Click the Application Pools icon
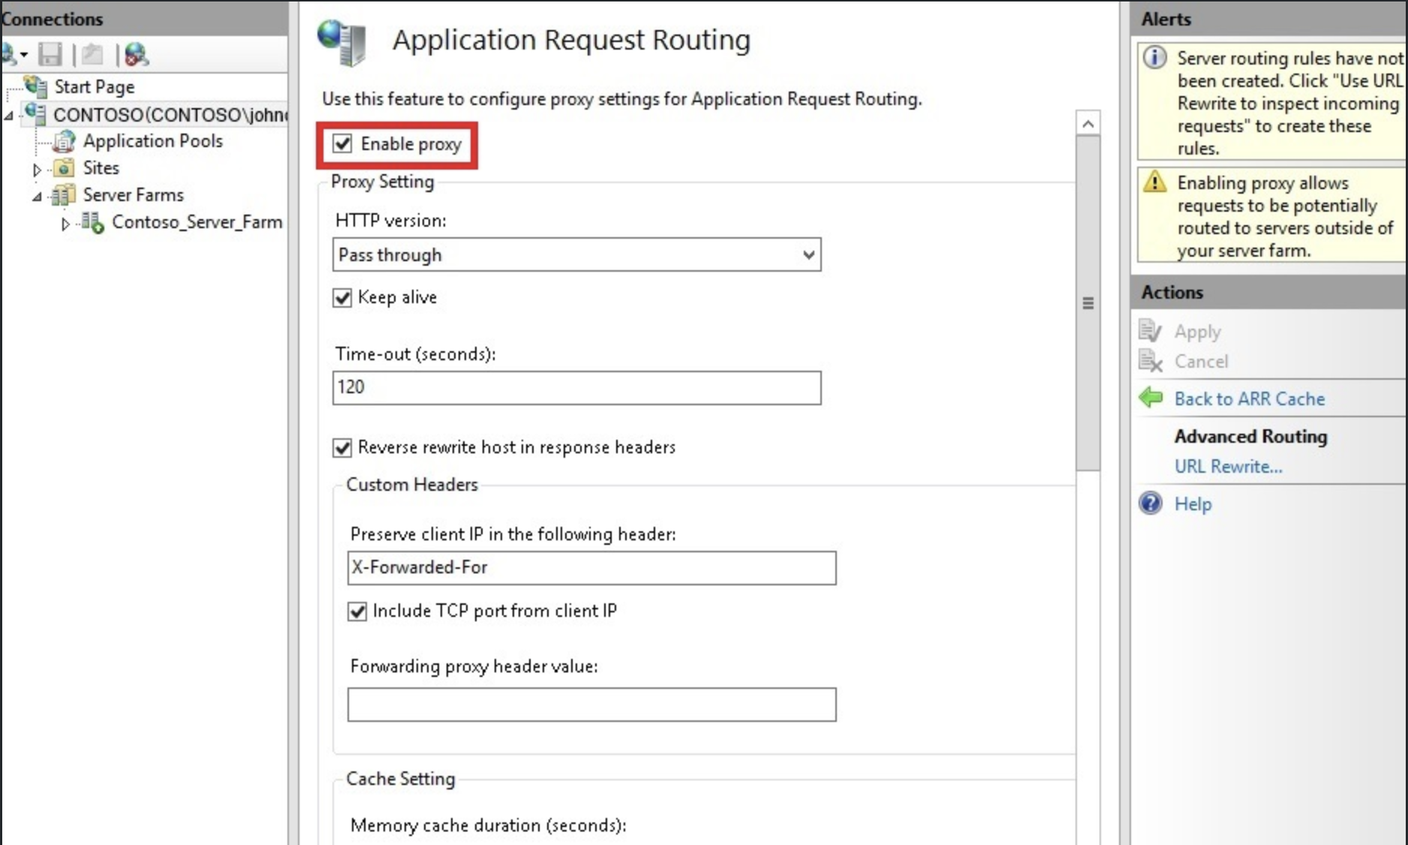This screenshot has height=845, width=1408. coord(65,141)
